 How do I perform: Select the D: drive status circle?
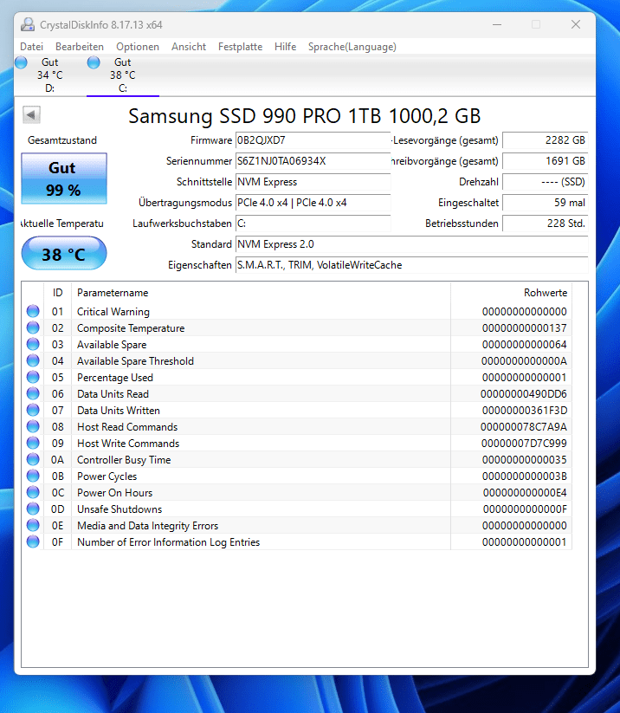point(21,62)
